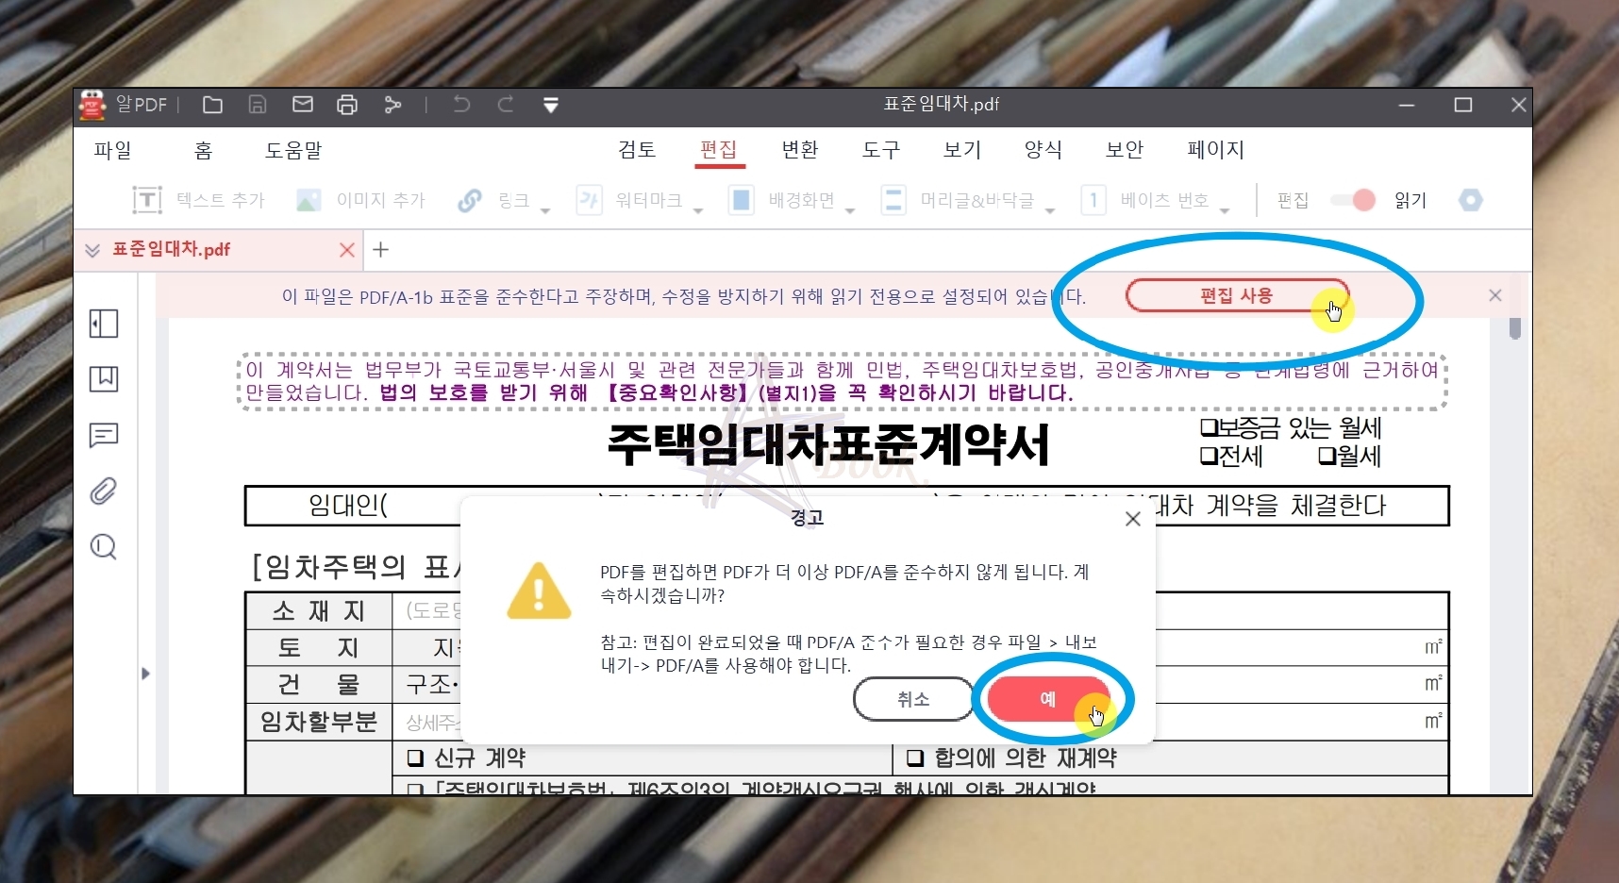This screenshot has height=883, width=1619.
Task: Click the 소 재 지 table cell
Action: [319, 611]
